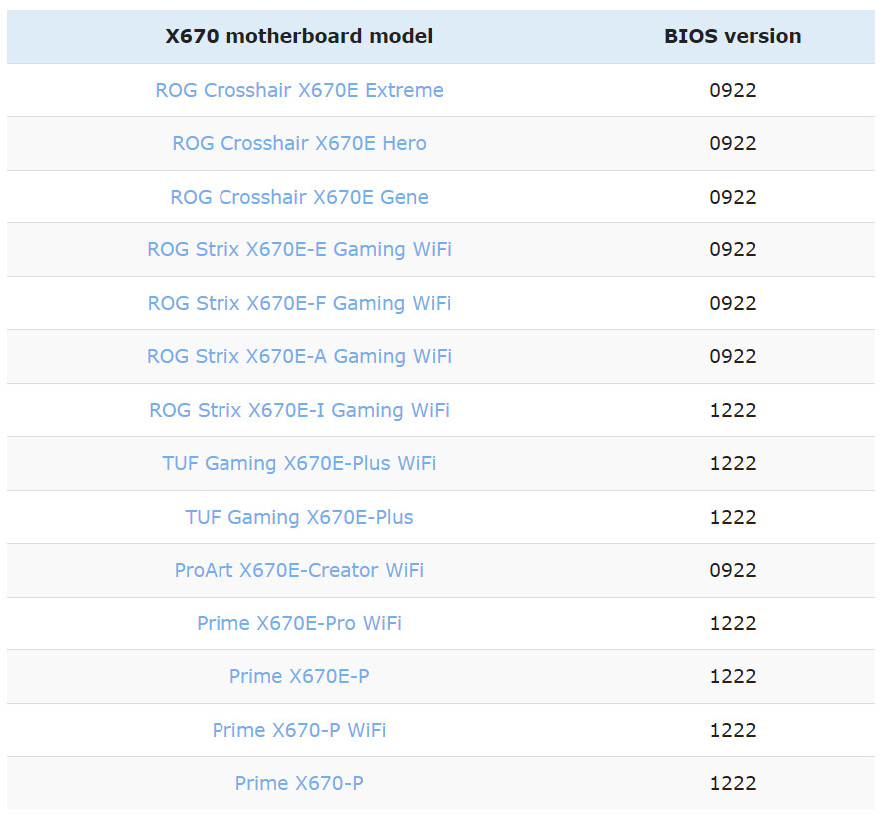The image size is (883, 821).
Task: Select the Prime X670E-P link
Action: 299,676
